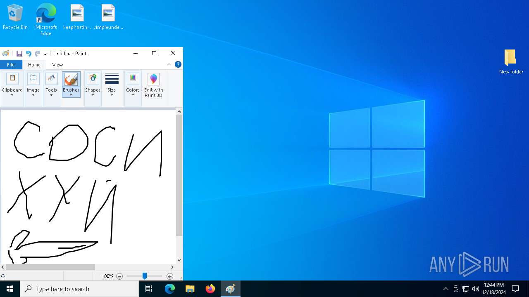Image resolution: width=529 pixels, height=297 pixels.
Task: Show hidden icons in system tray
Action: (446, 289)
